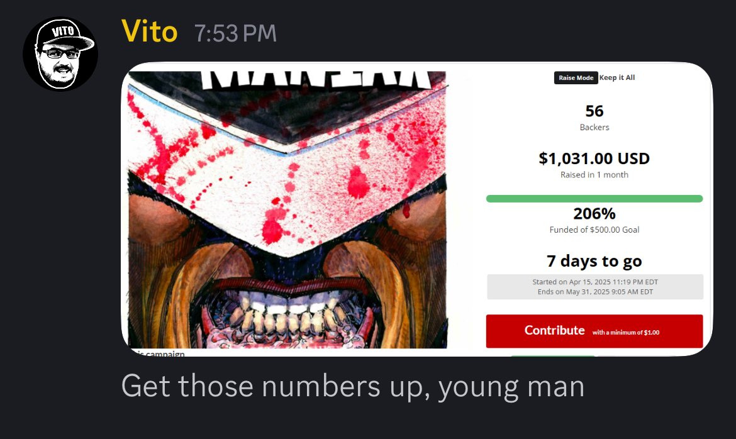Click the green funding progress bar

pyautogui.click(x=594, y=199)
